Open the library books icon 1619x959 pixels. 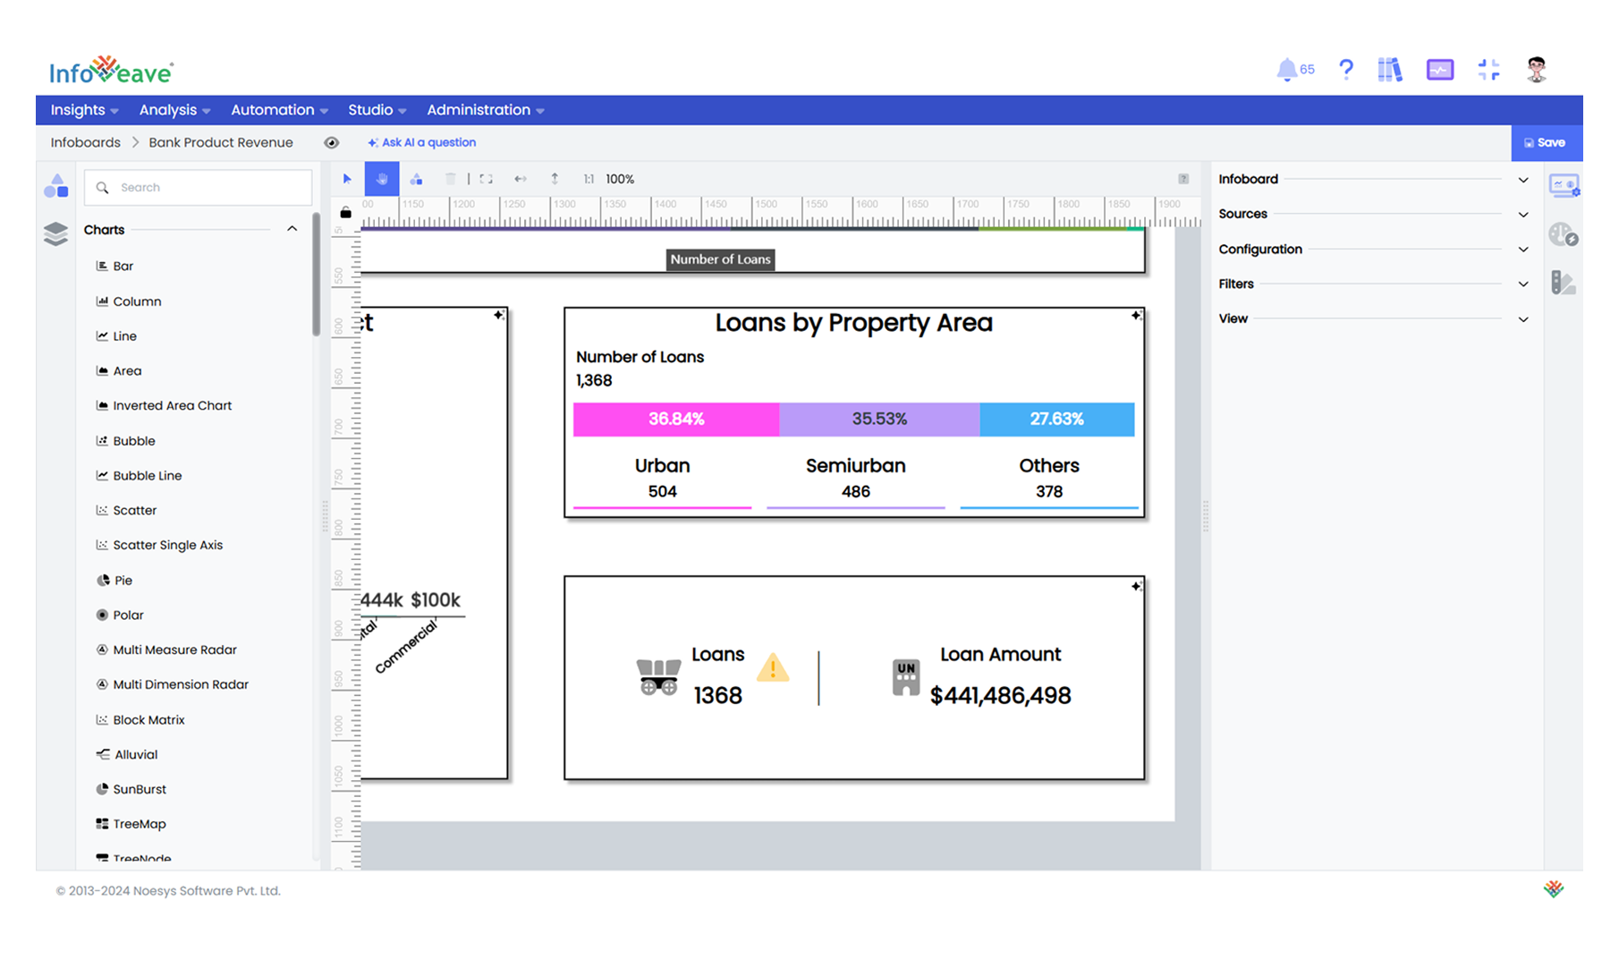pos(1389,70)
